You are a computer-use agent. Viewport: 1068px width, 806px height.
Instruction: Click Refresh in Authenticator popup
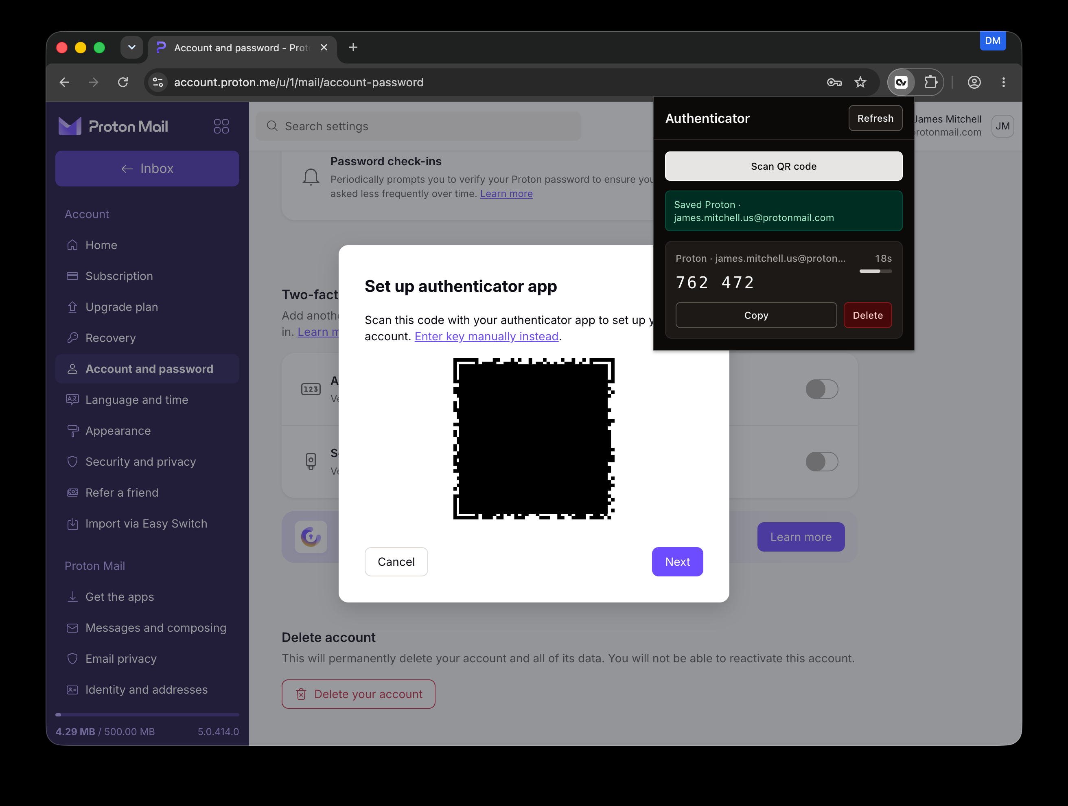coord(875,118)
